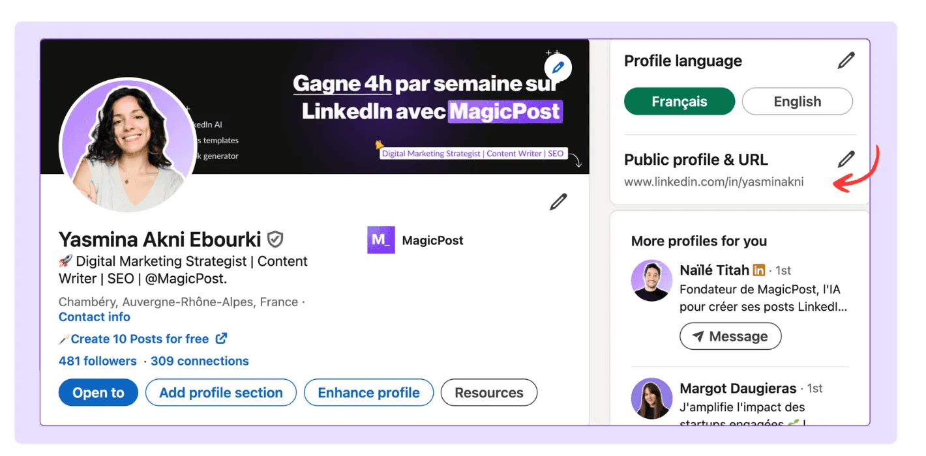Open Naïlé Titah's name link

click(714, 270)
